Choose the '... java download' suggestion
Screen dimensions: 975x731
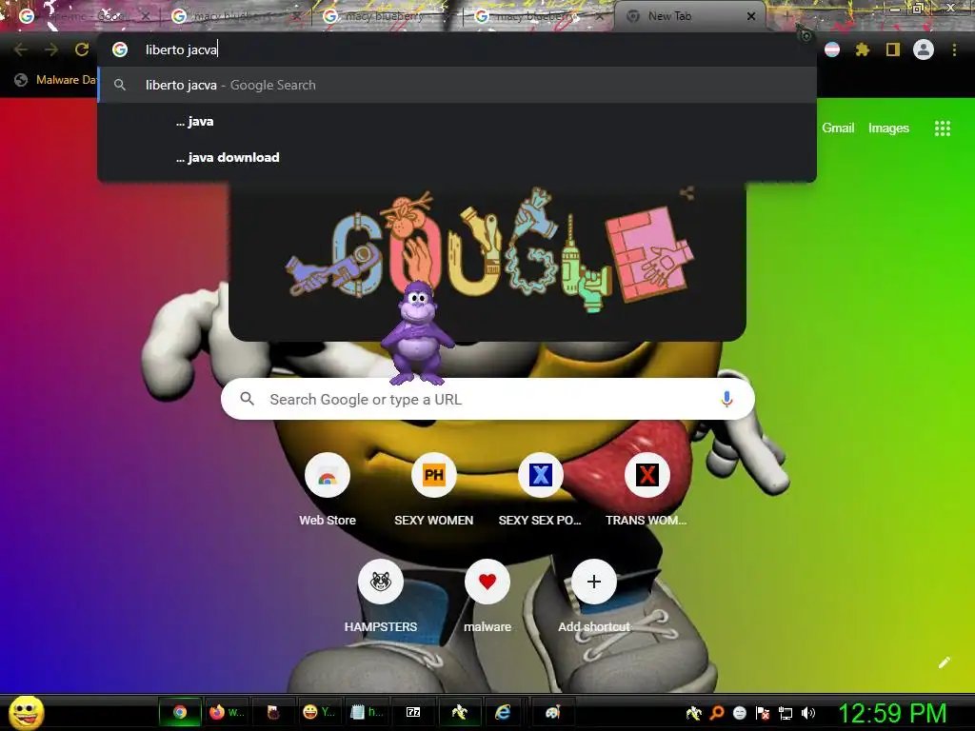click(457, 157)
